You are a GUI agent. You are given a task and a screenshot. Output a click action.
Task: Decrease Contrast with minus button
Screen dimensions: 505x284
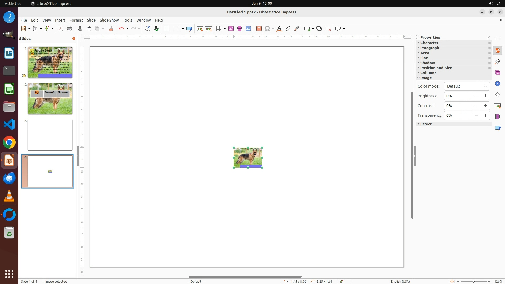(476, 106)
